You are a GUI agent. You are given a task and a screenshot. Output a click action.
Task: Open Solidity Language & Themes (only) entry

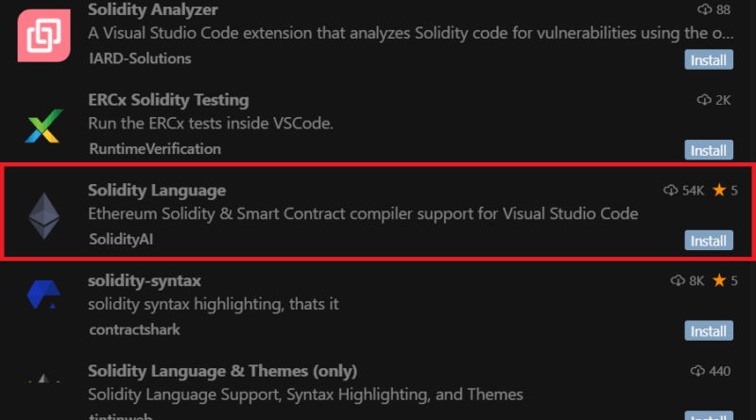pos(222,371)
